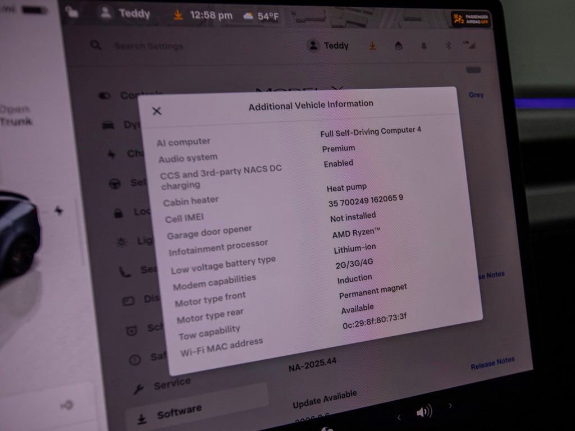575x431 pixels.
Task: Tap the Permanent magnet motor value
Action: coord(373,291)
